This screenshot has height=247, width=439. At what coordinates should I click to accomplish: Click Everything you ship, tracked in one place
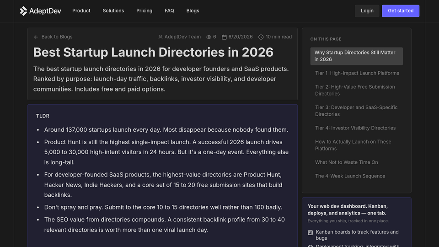[x=348, y=221]
